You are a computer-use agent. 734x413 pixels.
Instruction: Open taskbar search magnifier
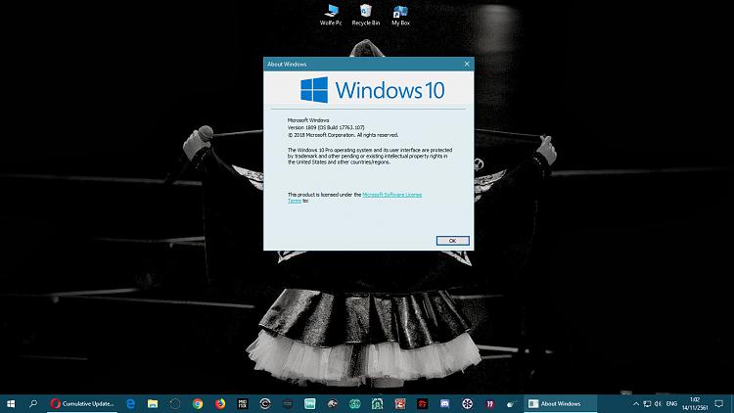coord(33,403)
